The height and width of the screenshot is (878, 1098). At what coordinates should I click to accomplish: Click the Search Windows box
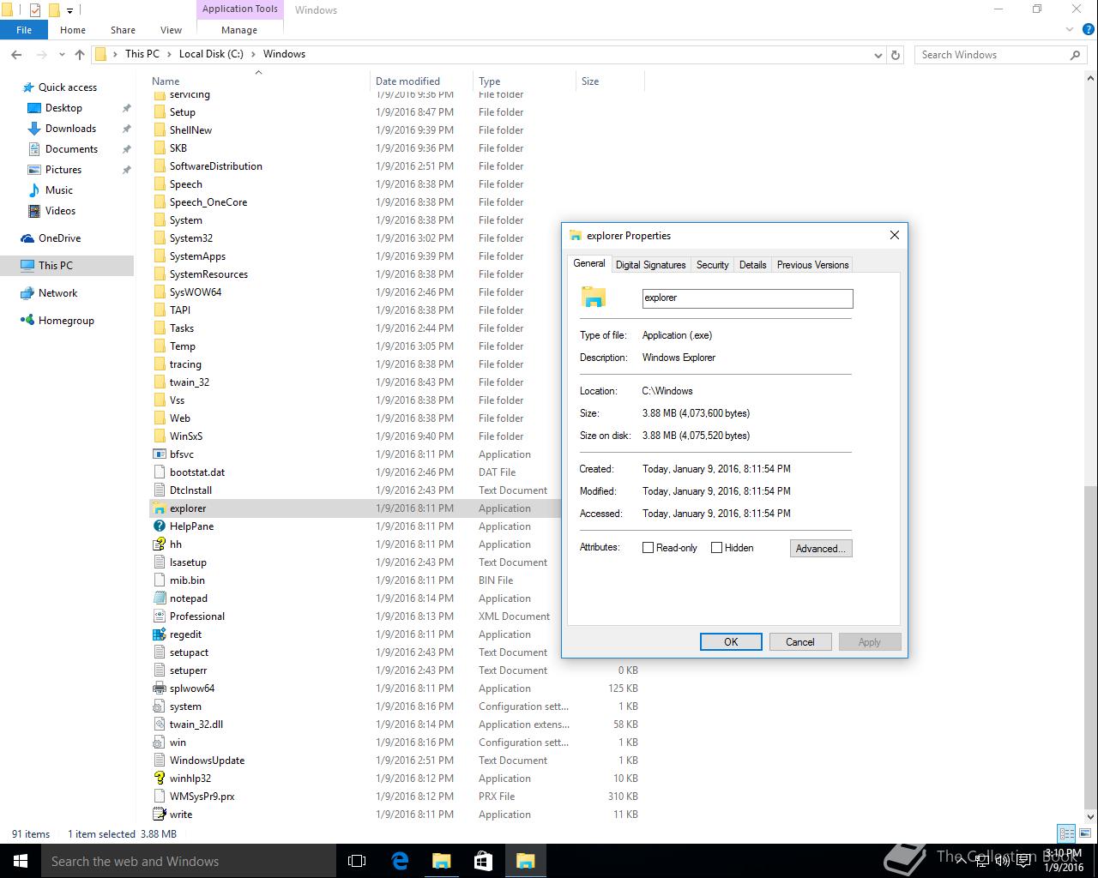pos(1001,55)
